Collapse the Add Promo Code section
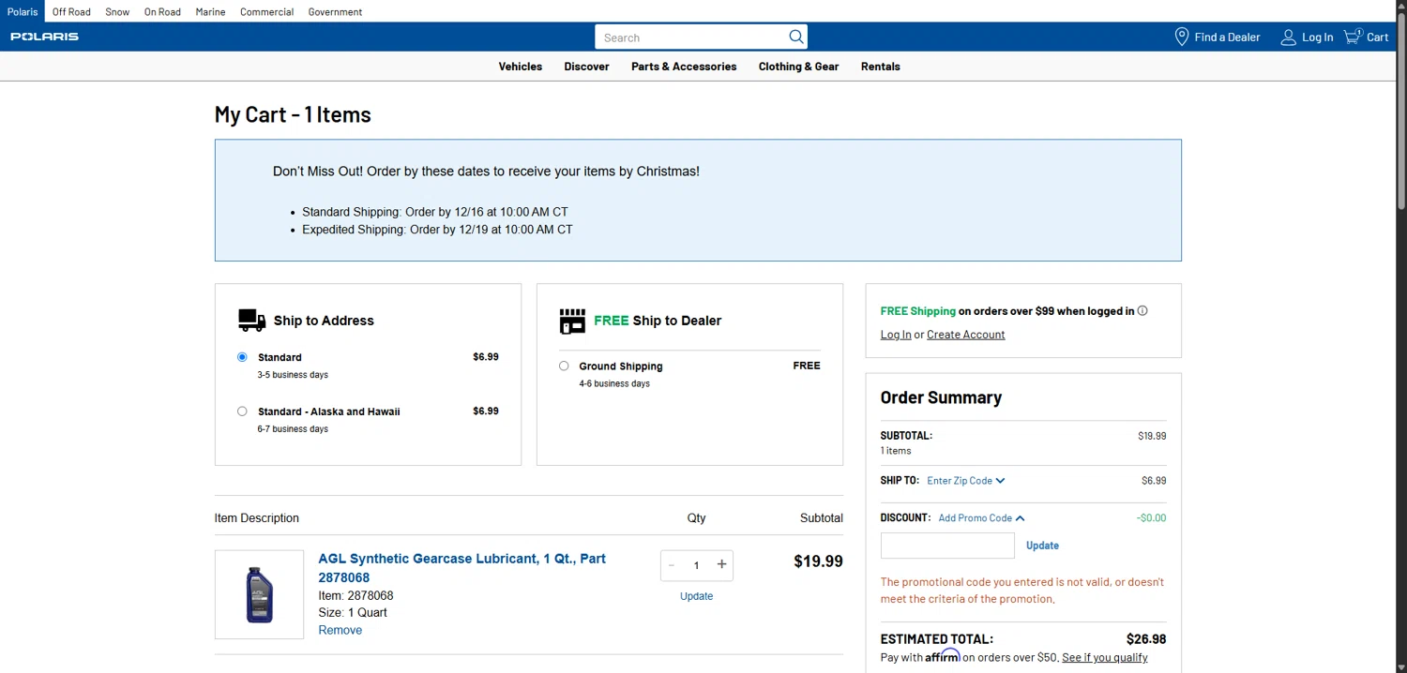This screenshot has height=673, width=1407. click(x=981, y=518)
